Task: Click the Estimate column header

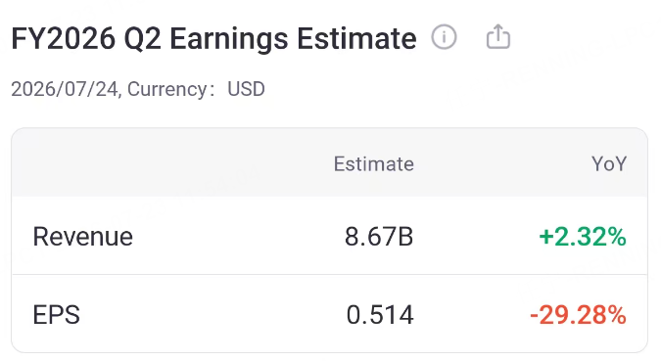Action: coord(373,163)
